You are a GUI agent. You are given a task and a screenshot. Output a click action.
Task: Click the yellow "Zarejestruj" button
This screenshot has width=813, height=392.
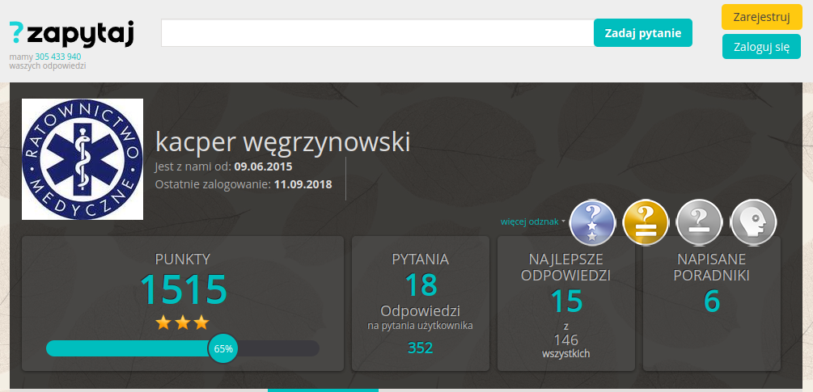[x=761, y=17]
